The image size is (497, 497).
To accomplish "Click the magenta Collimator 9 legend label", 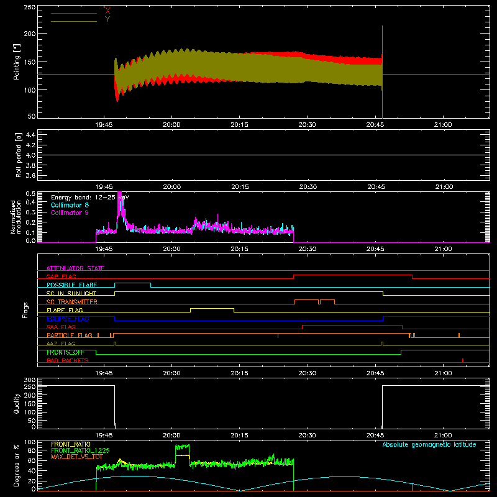I will pyautogui.click(x=70, y=212).
